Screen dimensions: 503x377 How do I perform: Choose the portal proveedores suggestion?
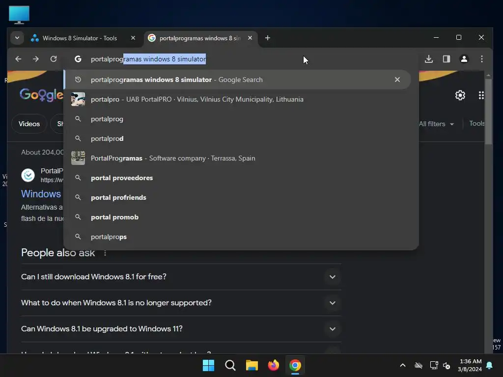coord(237,178)
